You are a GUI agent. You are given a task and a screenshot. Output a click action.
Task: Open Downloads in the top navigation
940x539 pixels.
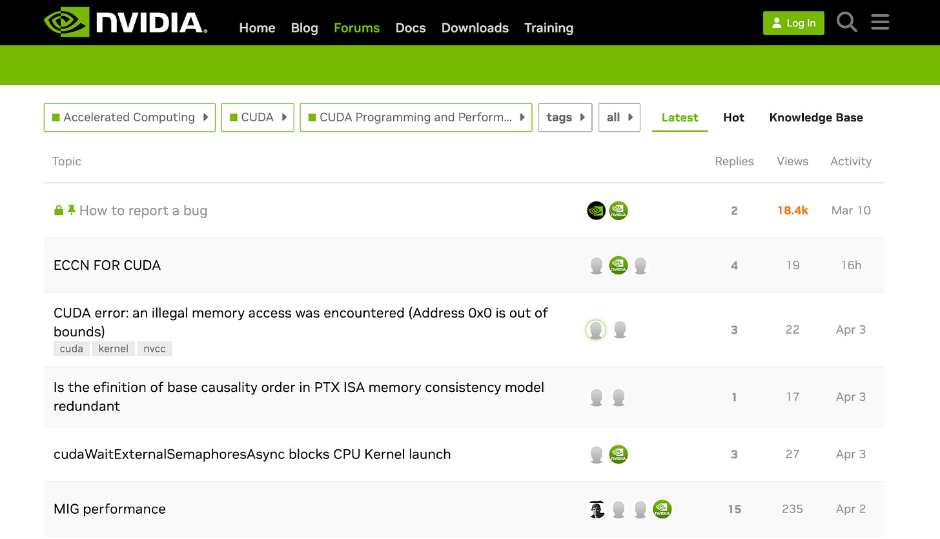pyautogui.click(x=475, y=28)
